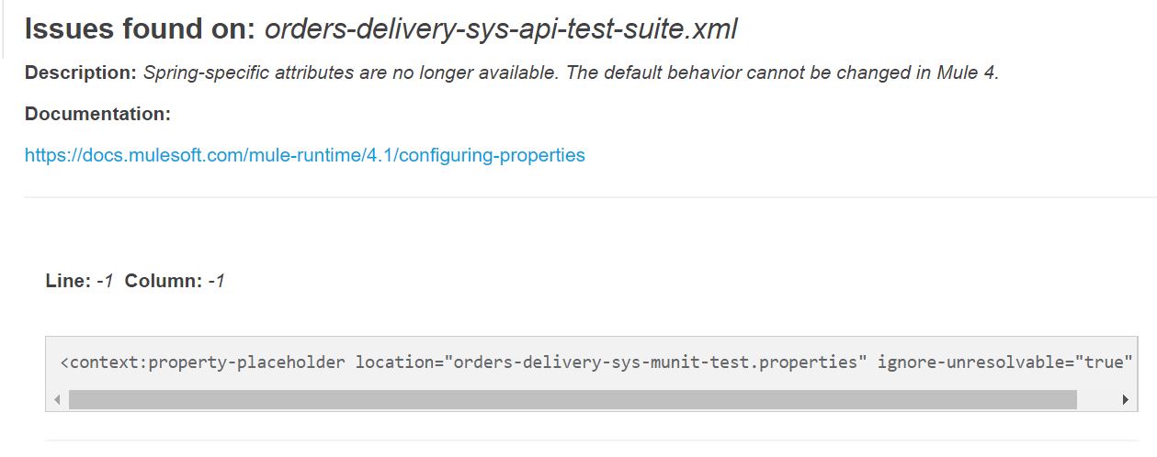
Task: Open the MuleSoft configuring-properties documentation link
Action: point(304,155)
